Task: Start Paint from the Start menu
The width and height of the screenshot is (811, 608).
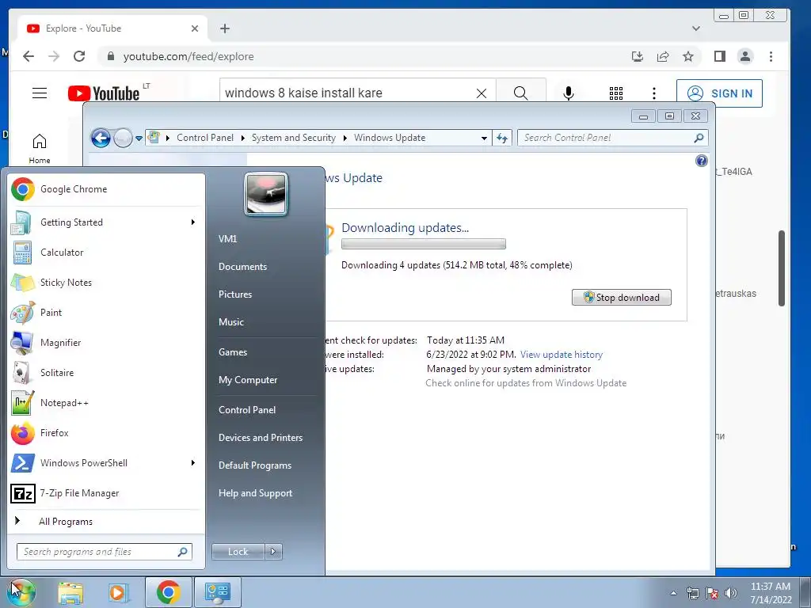Action: (x=106, y=312)
